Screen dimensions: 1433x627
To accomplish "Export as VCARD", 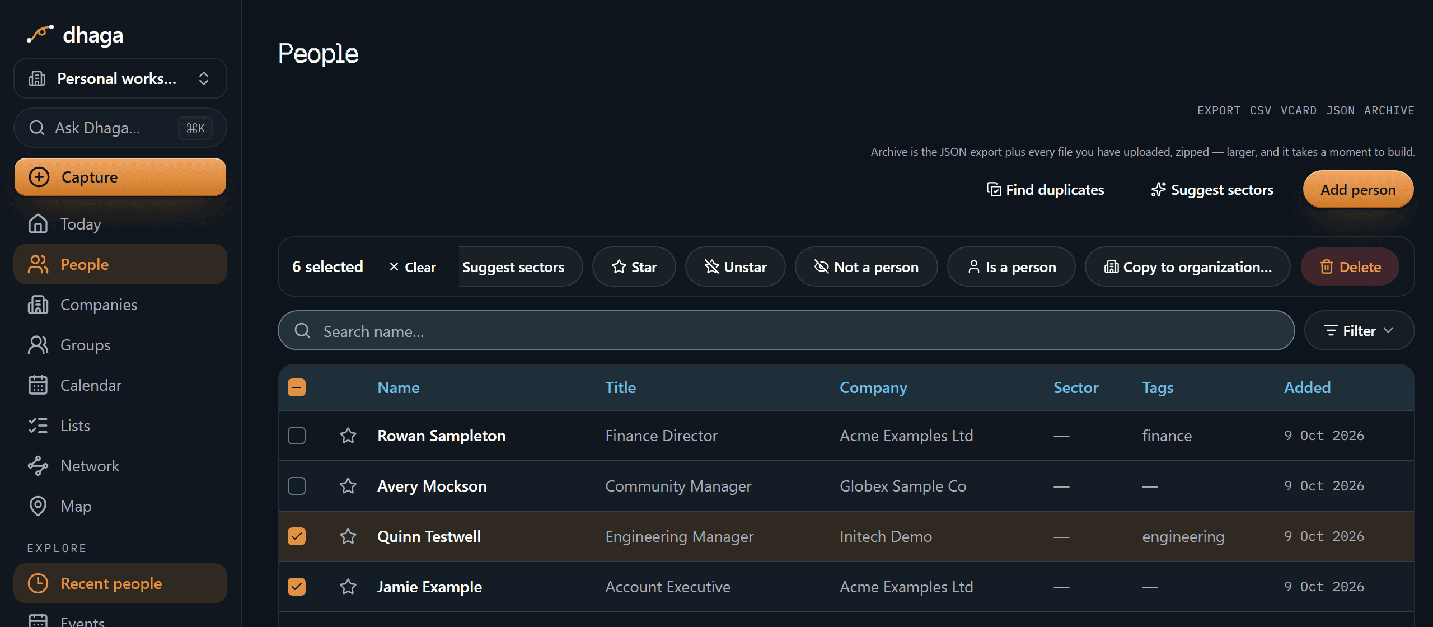I will (x=1299, y=110).
